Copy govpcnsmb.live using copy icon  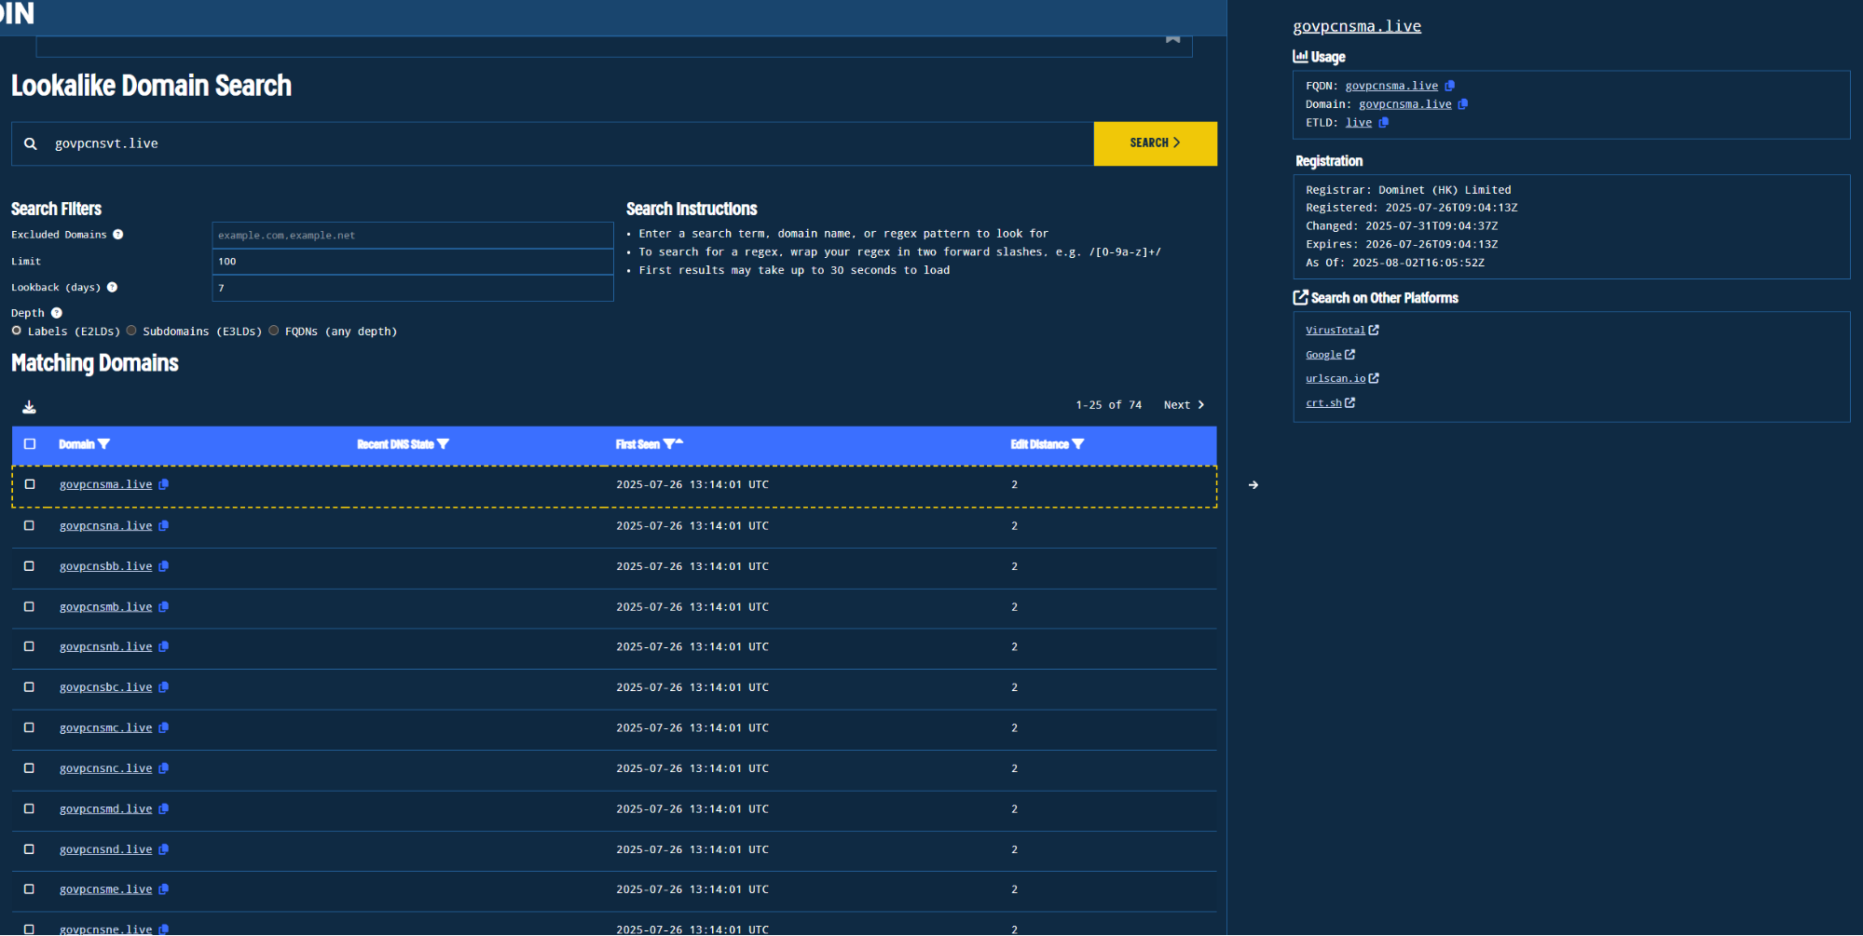(164, 607)
